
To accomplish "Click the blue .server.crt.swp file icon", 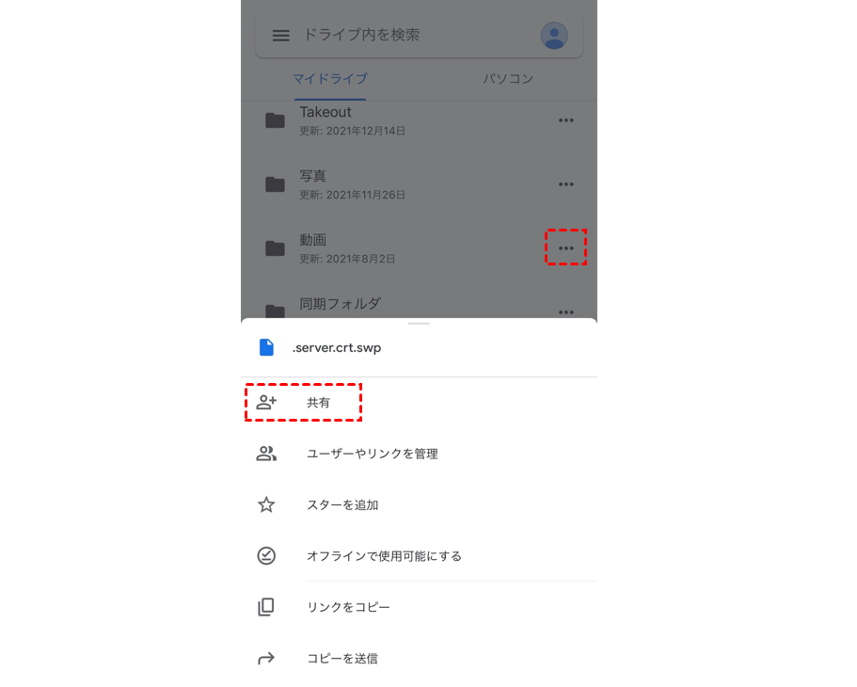I will pyautogui.click(x=267, y=347).
